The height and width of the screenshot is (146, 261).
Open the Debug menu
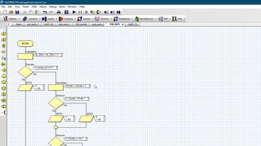pyautogui.click(x=53, y=6)
